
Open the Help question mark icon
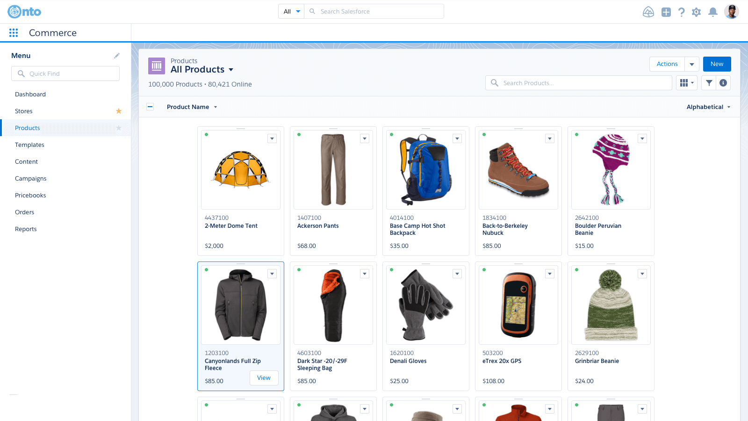[682, 12]
